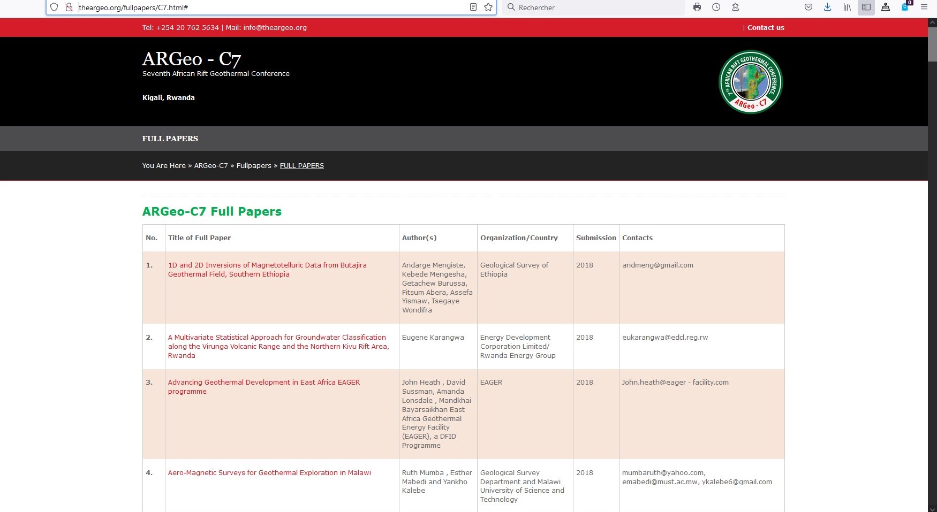The image size is (937, 512).
Task: Click eukarangwa@edcl.reg.rw contact cell
Action: coord(665,338)
